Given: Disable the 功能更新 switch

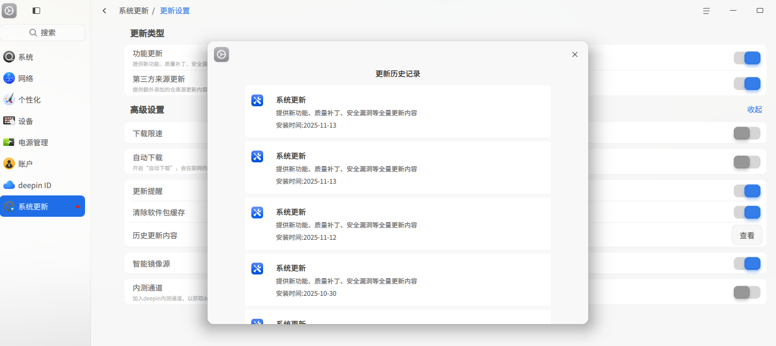Looking at the screenshot, I should (747, 58).
